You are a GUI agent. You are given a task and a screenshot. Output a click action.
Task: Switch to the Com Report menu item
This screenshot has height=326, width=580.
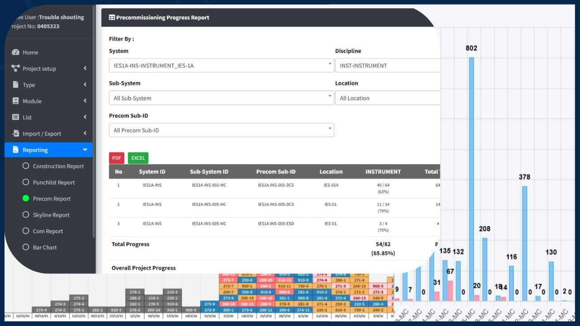26,231
